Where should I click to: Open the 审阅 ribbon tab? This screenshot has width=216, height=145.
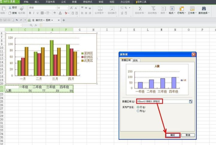tap(101, 2)
